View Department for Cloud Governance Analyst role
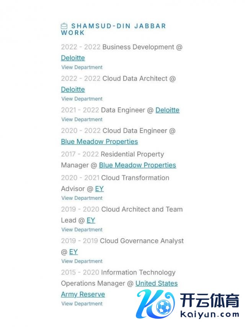The image size is (245, 327). pos(82,261)
